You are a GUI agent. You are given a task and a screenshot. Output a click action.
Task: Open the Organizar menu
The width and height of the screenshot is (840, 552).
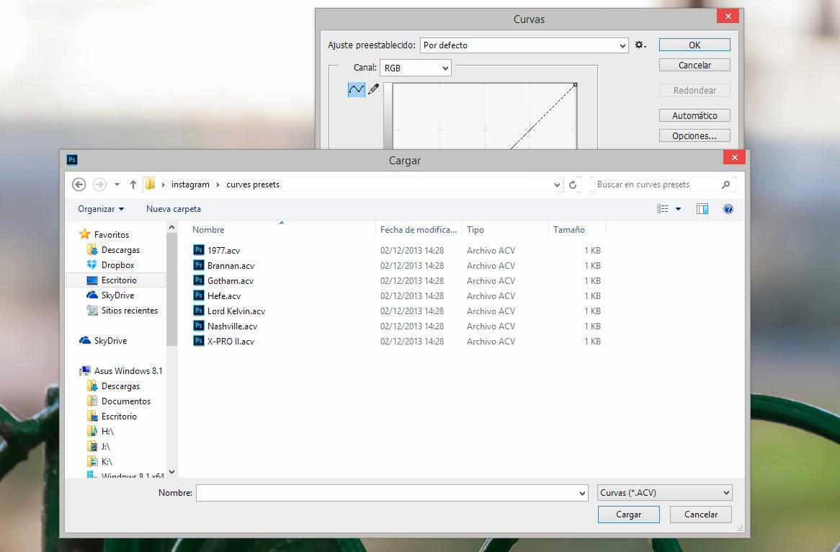[x=101, y=209]
